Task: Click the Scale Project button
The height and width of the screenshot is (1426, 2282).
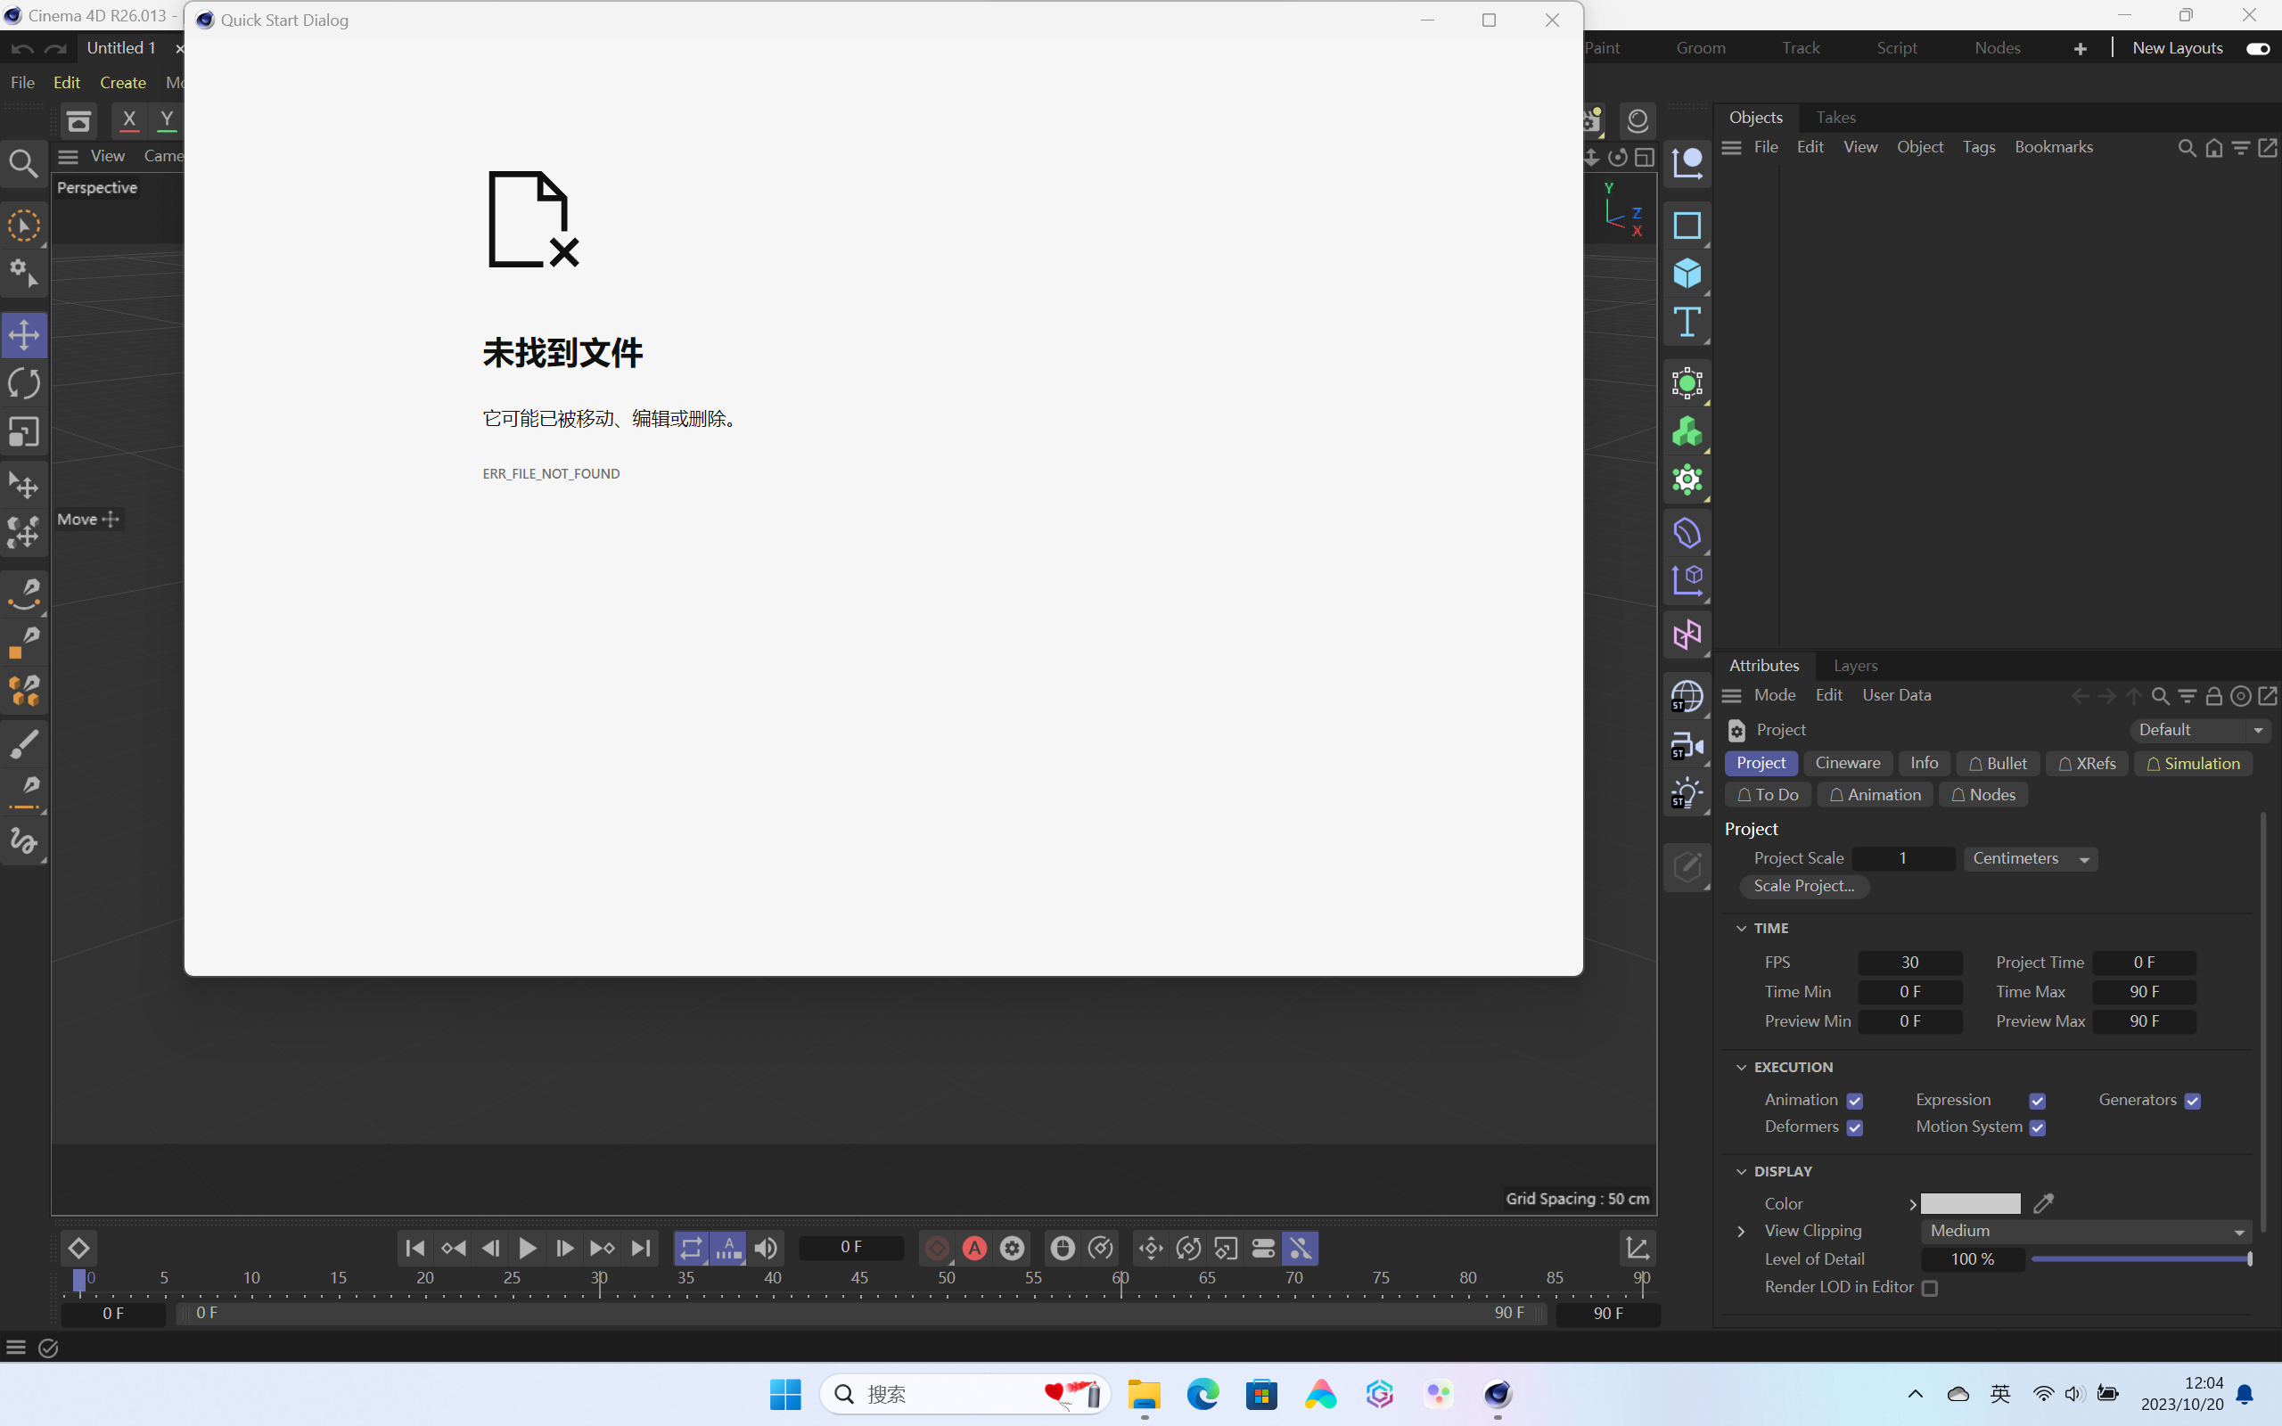Action: [1804, 886]
